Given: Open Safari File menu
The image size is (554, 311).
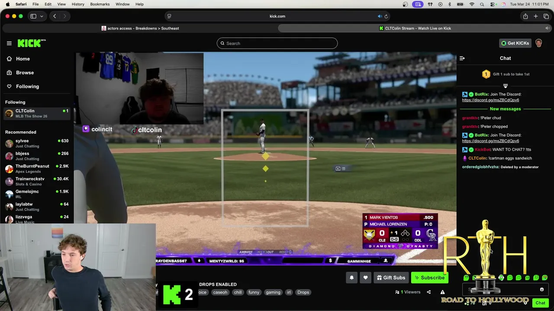Looking at the screenshot, I should (x=35, y=4).
